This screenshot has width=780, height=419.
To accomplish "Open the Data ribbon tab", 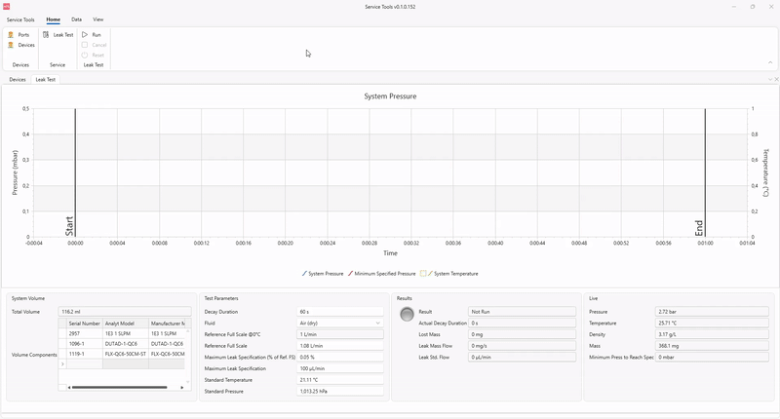I will coord(76,19).
